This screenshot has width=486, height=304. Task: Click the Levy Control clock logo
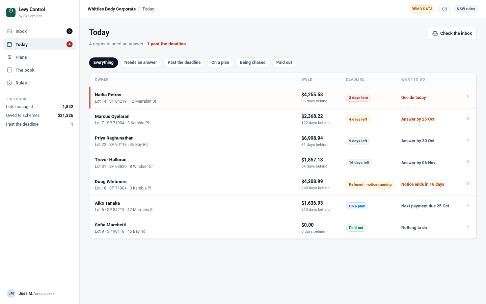[11, 12]
